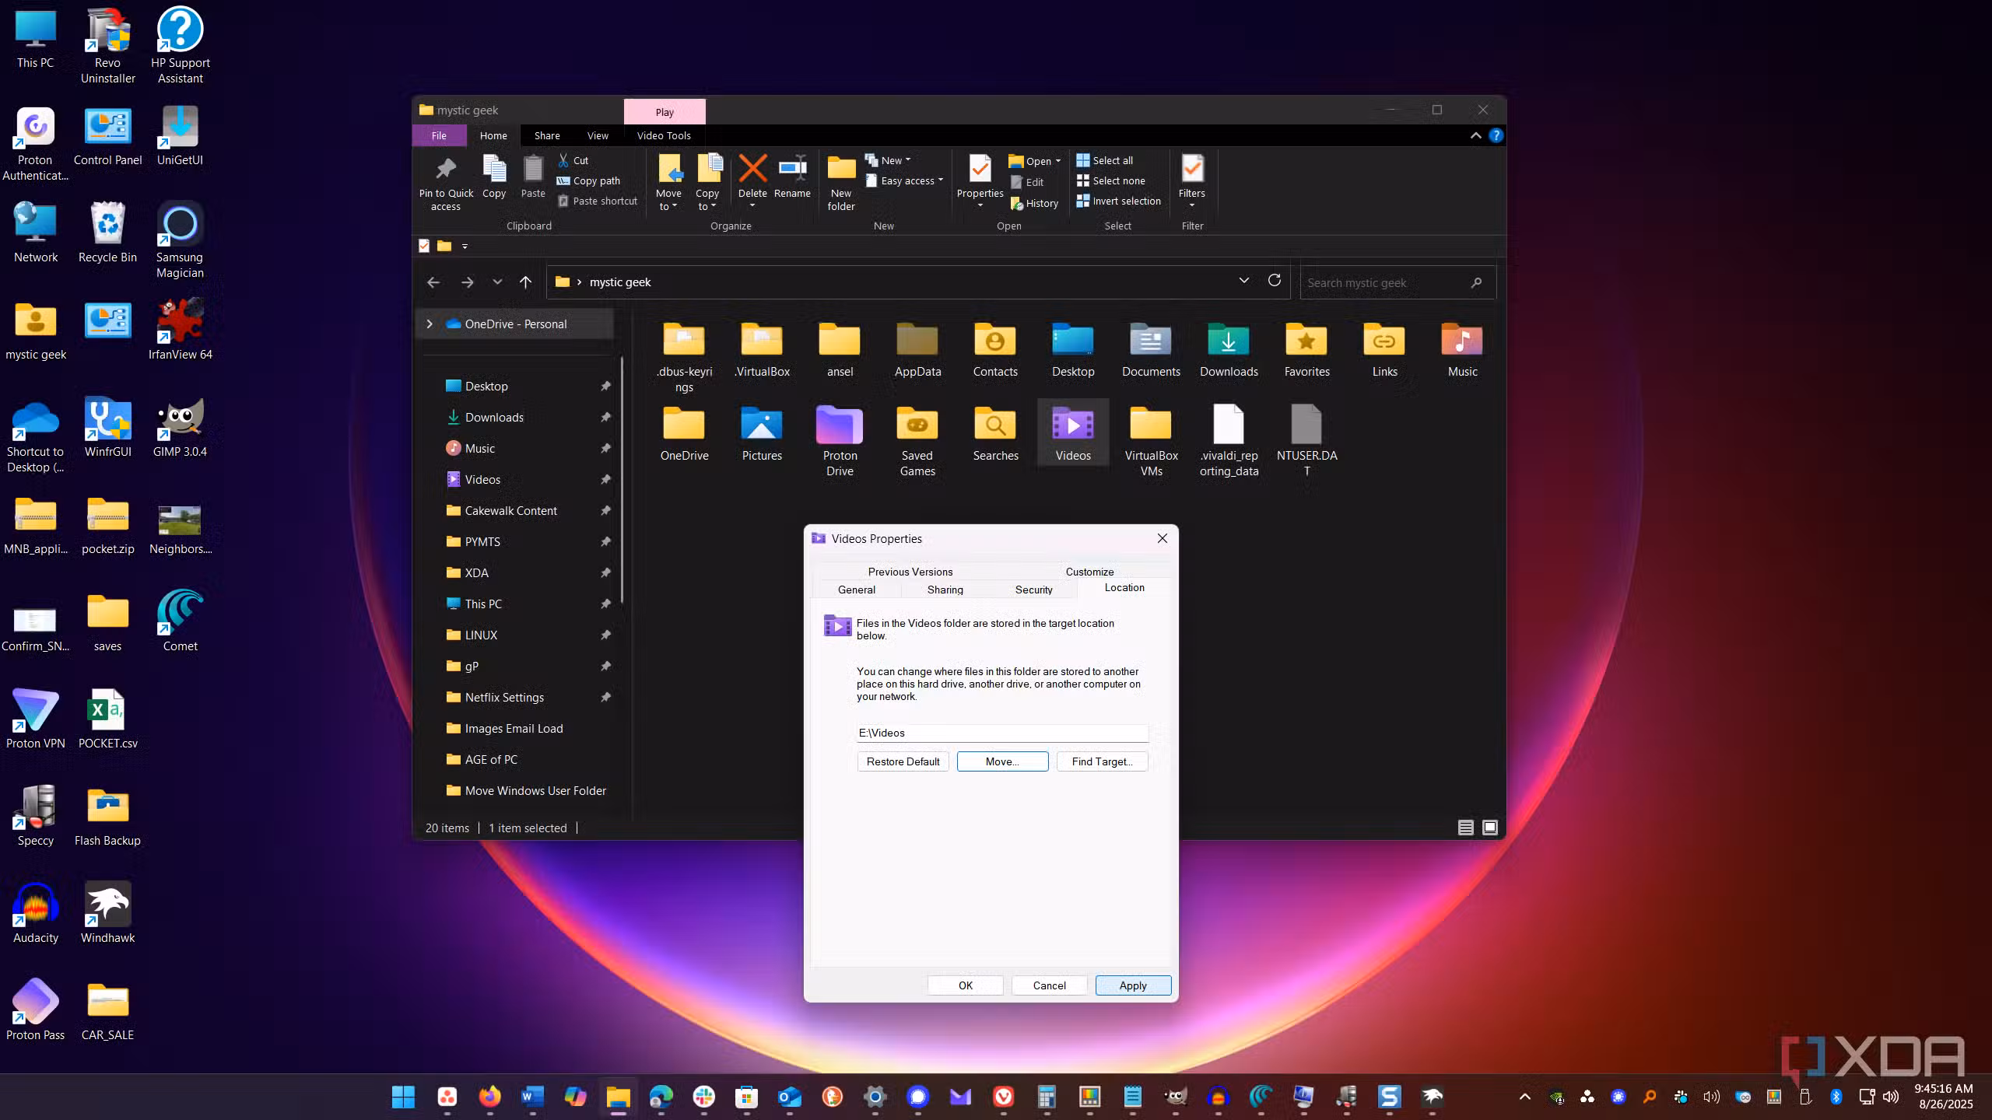
Task: Select the Saved Games folder
Action: 917,440
